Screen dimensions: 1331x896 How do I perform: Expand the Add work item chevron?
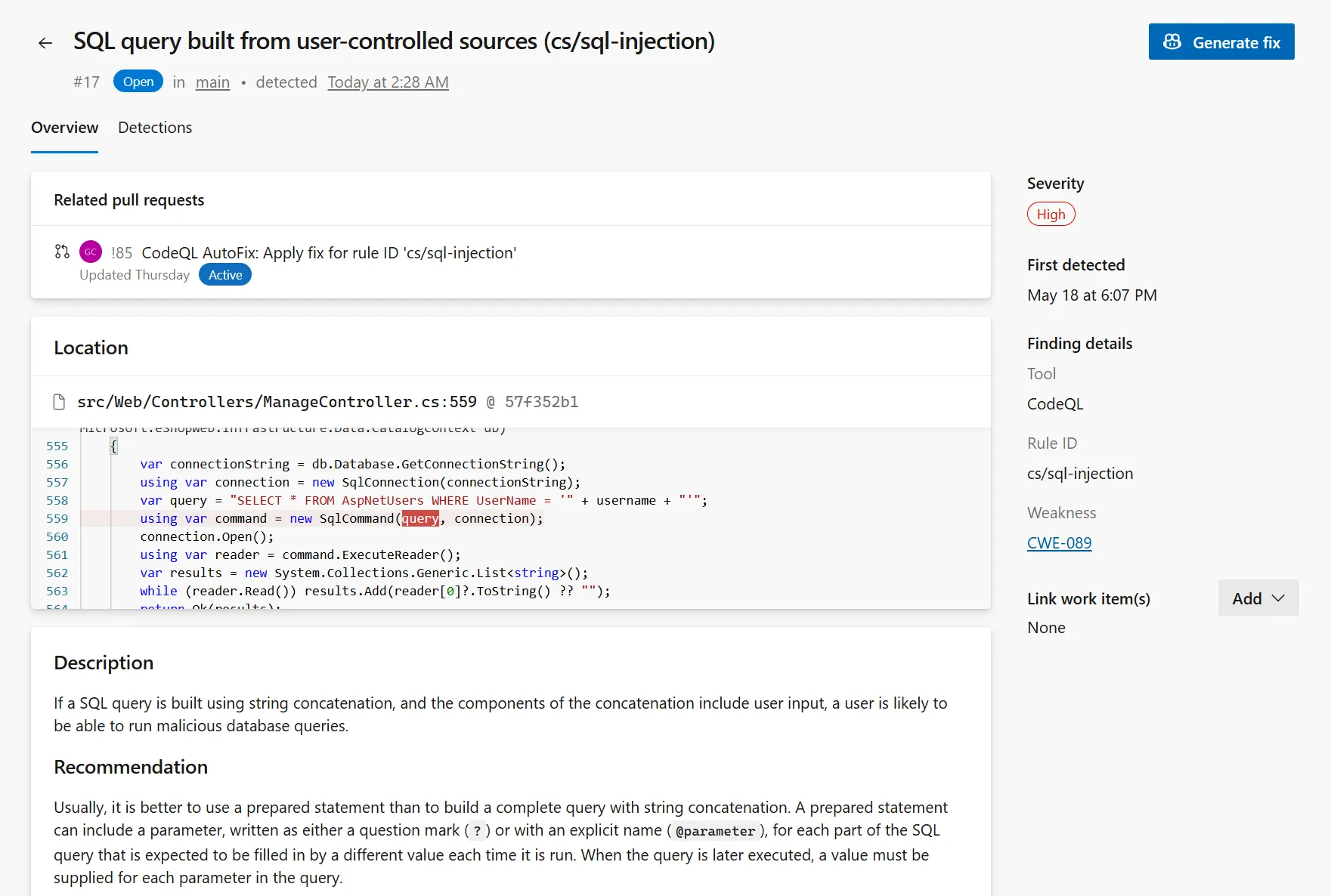(1279, 598)
